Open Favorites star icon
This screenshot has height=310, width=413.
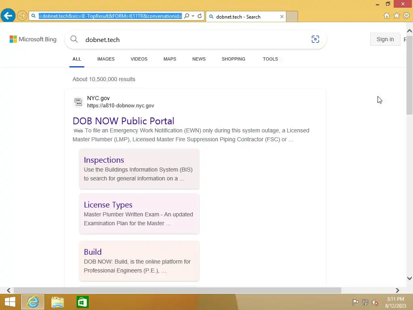[396, 16]
